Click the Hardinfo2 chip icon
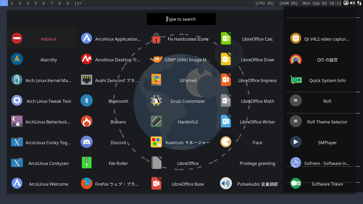Viewport: 363px width, 204px height. tap(156, 121)
